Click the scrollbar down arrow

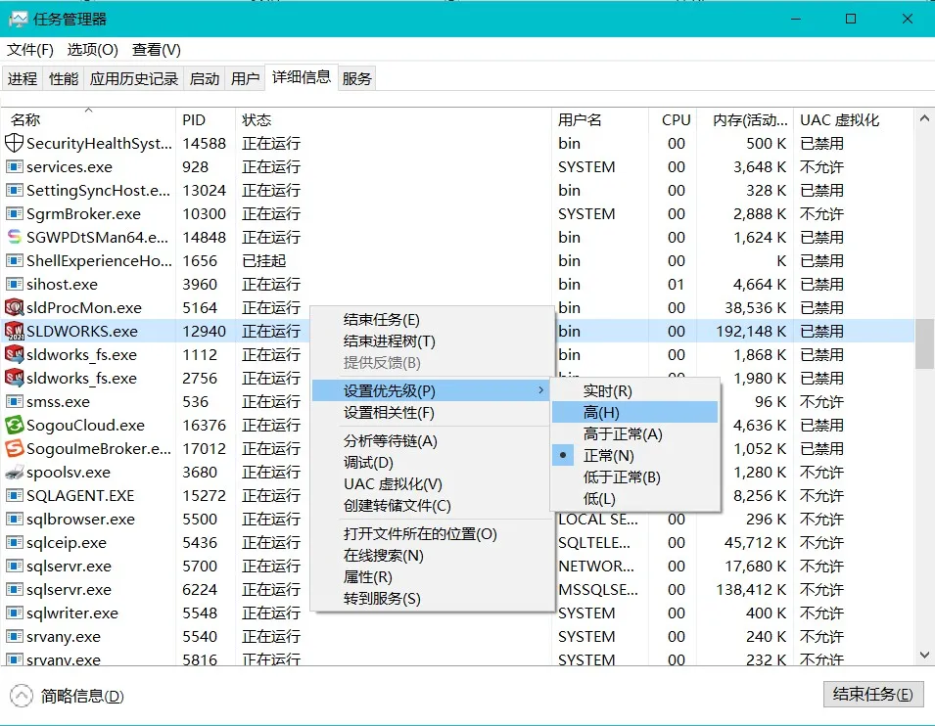click(922, 654)
